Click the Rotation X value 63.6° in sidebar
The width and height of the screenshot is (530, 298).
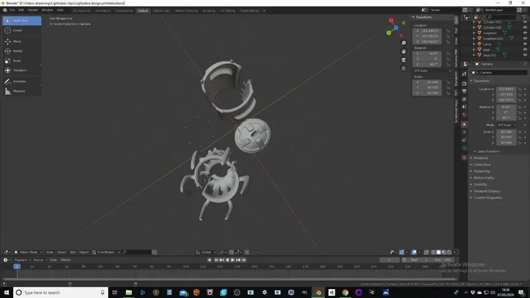click(427, 53)
